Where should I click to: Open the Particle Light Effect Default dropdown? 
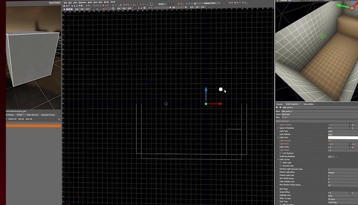(343, 172)
